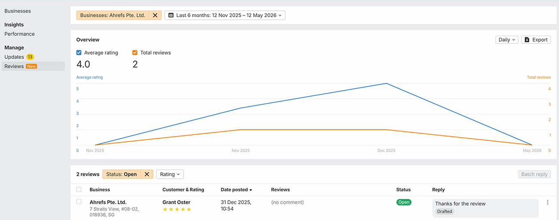The height and width of the screenshot is (220, 559).
Task: Toggle the Average rating checkbox
Action: tap(79, 52)
